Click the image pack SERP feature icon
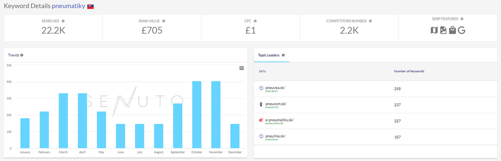The image size is (501, 161). tap(443, 31)
